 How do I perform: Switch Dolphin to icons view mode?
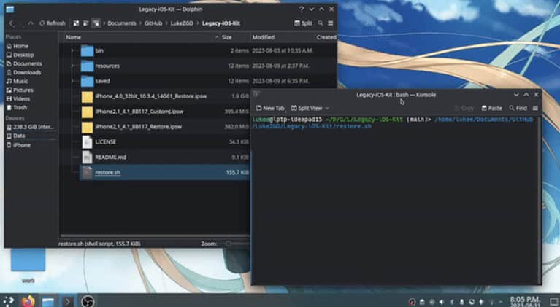[76, 23]
